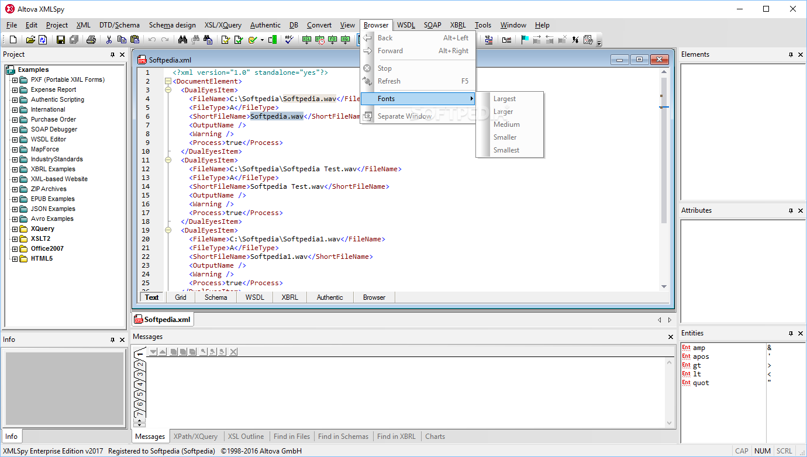Click the XSL-FO transformation icon
This screenshot has height=457, width=807.
pyautogui.click(x=332, y=40)
